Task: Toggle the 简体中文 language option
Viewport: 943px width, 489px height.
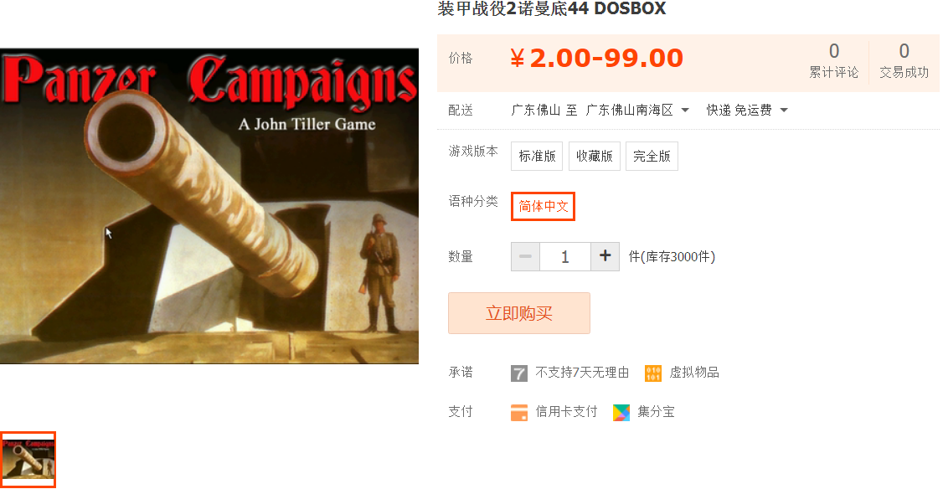Action: click(543, 206)
